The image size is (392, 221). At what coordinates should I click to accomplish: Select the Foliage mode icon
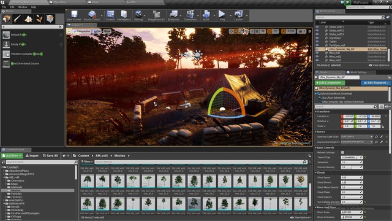[x=39, y=19]
